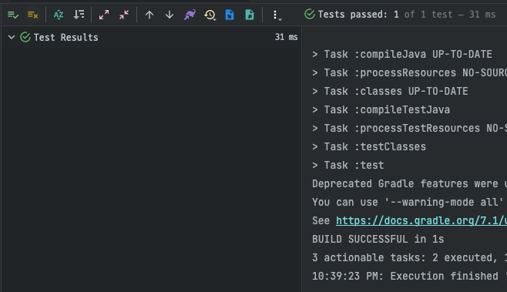Select the Test Results row

[x=151, y=37]
